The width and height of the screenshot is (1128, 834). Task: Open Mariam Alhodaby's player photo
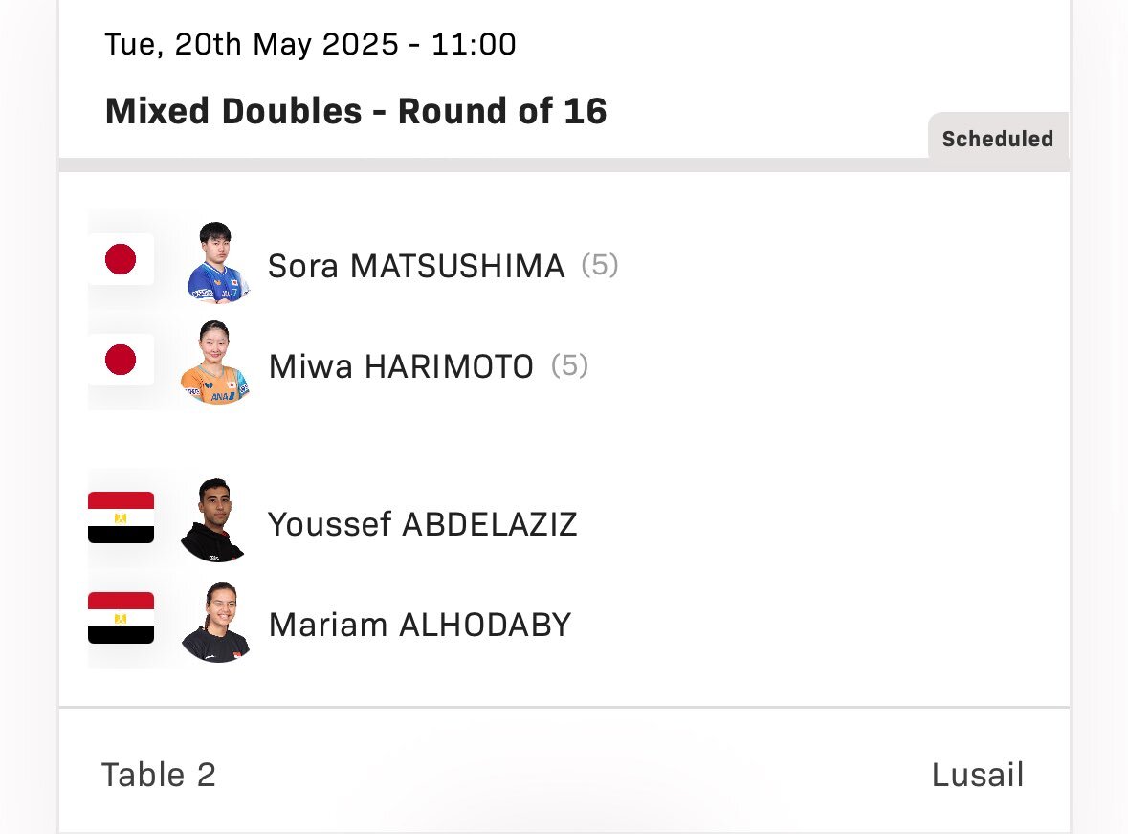(x=215, y=623)
